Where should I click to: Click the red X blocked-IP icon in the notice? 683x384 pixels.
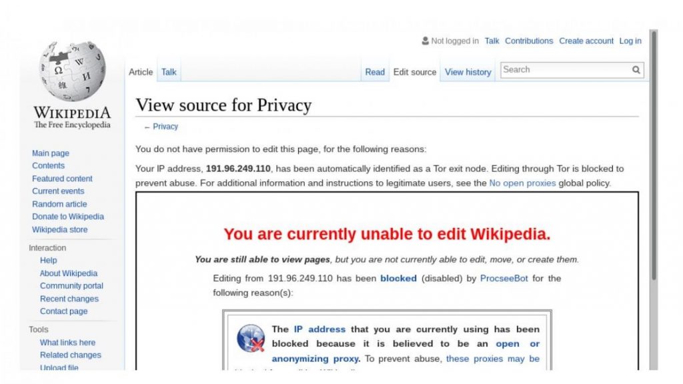pyautogui.click(x=250, y=340)
